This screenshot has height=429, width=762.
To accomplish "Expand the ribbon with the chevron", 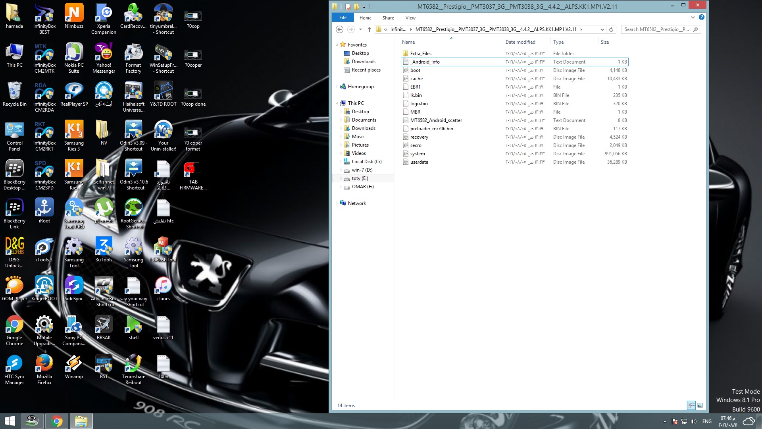I will pyautogui.click(x=693, y=17).
